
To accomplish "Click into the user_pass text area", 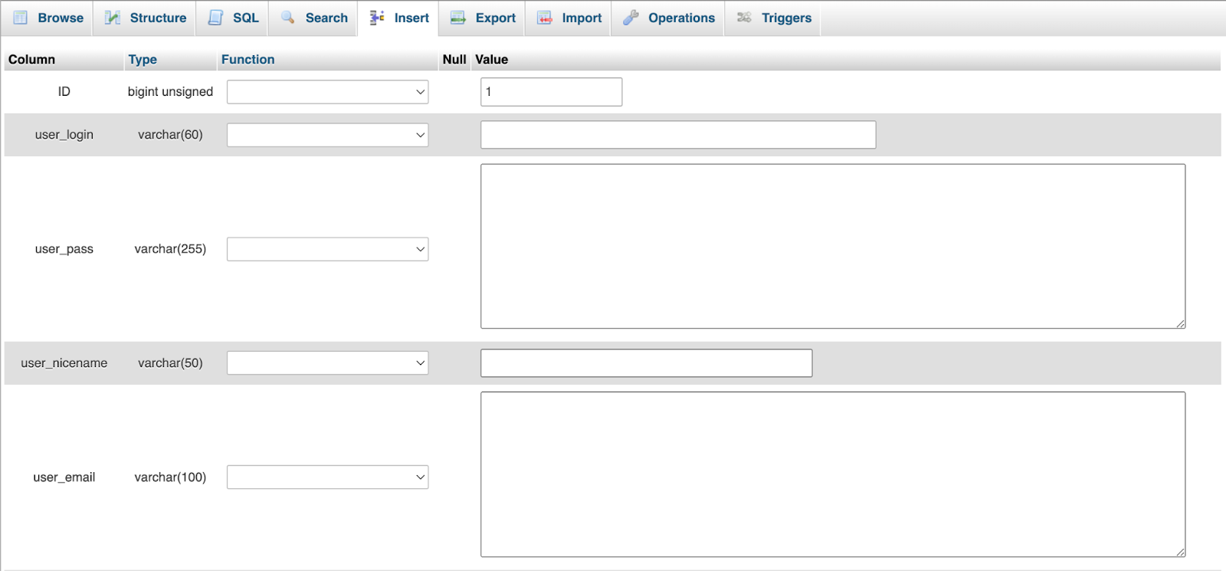I will coord(833,246).
